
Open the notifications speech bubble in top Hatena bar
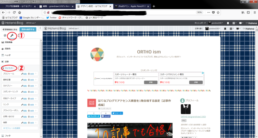point(240,23)
